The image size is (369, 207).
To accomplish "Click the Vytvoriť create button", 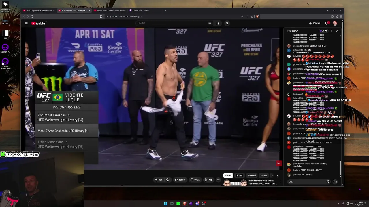I will point(315,23).
